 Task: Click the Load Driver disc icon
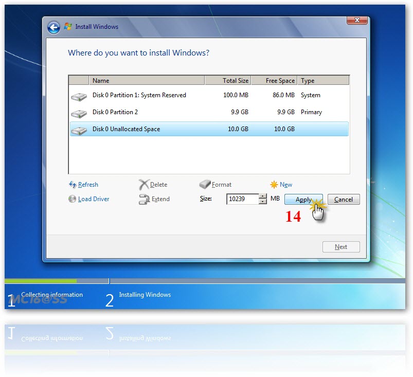pyautogui.click(x=72, y=199)
